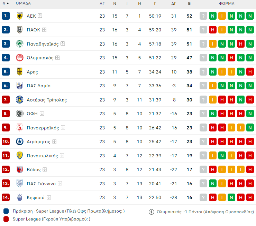
Task: Sort standings by the ΔΓ header
Action: coord(174,3)
